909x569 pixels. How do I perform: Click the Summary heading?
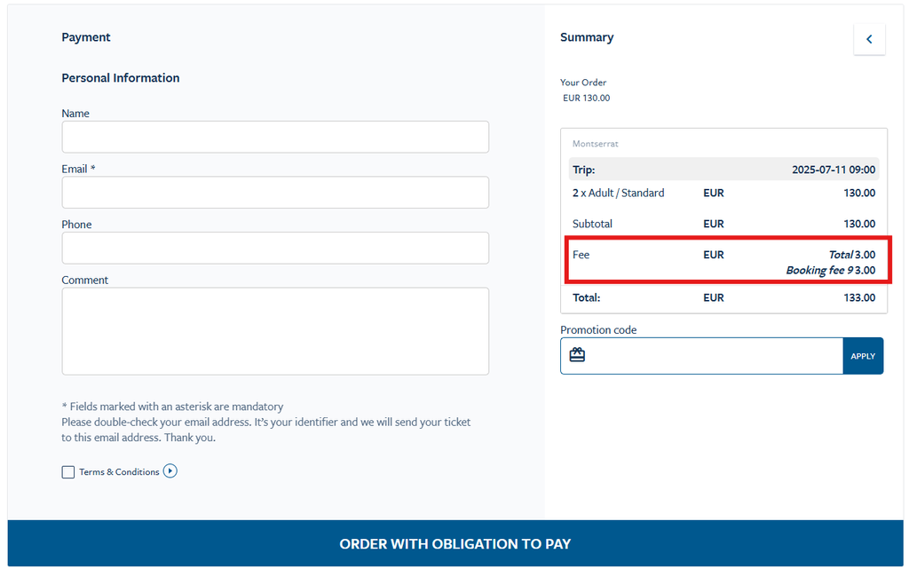tap(587, 37)
